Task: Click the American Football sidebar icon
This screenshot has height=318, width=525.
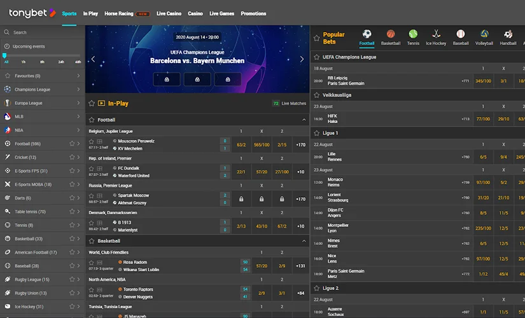Action: (x=8, y=252)
